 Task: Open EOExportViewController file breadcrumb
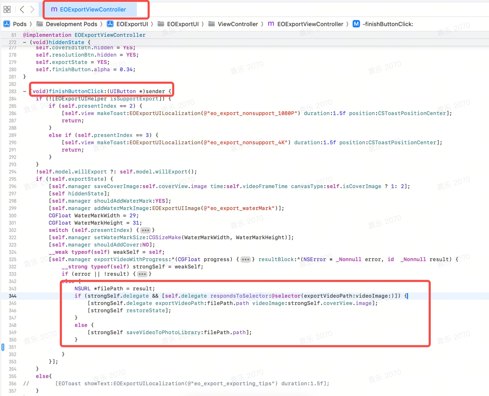[310, 24]
